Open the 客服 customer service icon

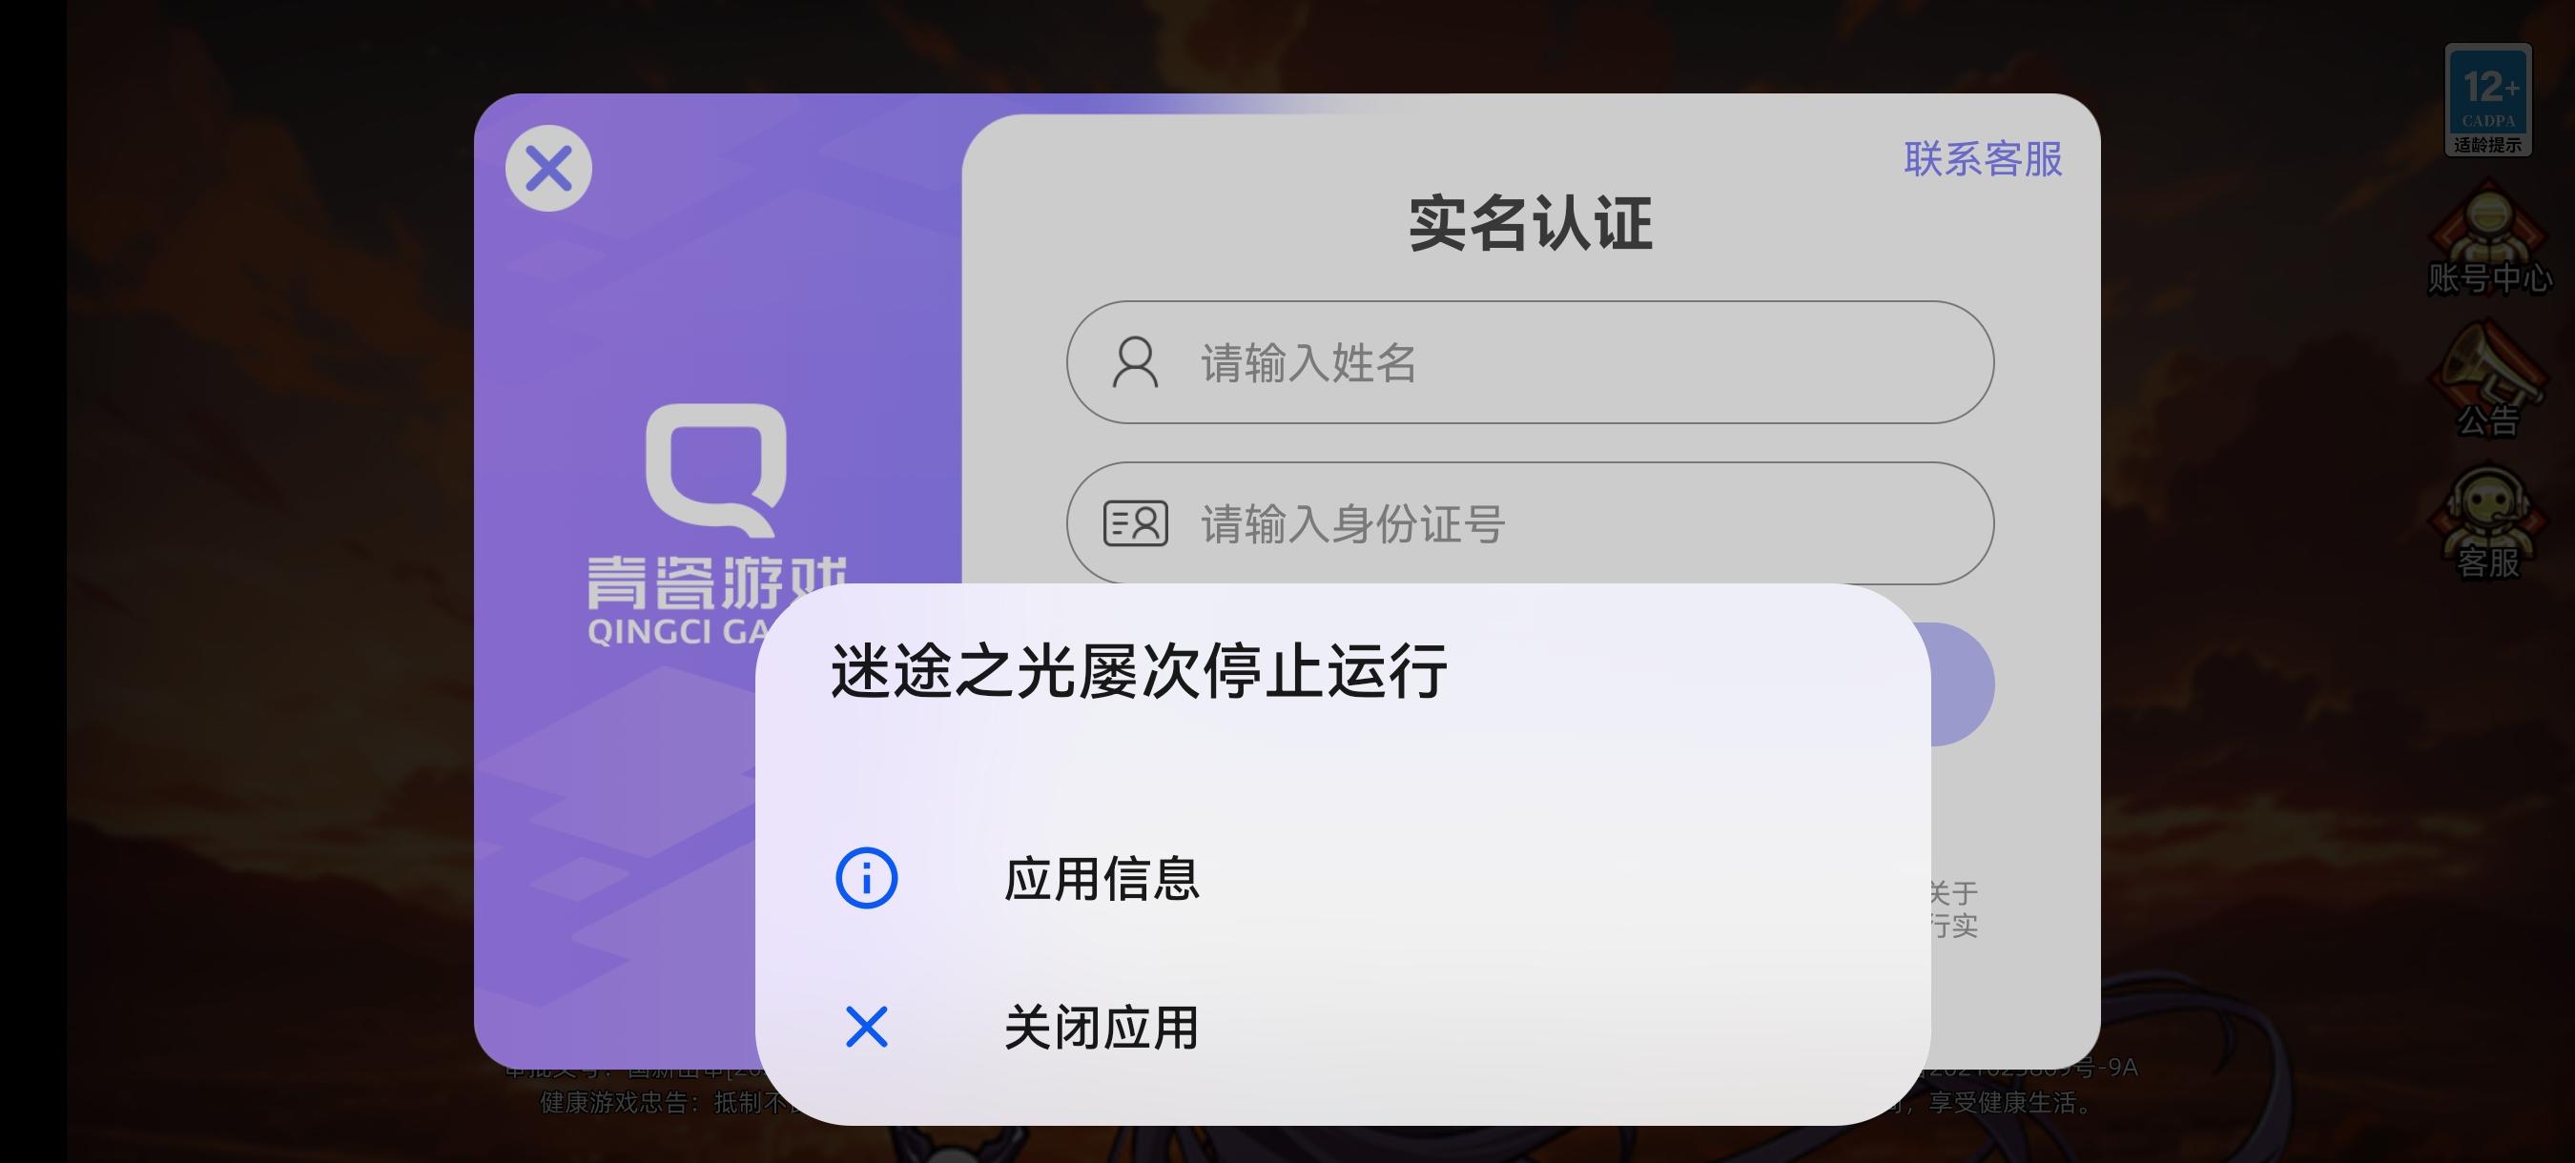[2488, 522]
